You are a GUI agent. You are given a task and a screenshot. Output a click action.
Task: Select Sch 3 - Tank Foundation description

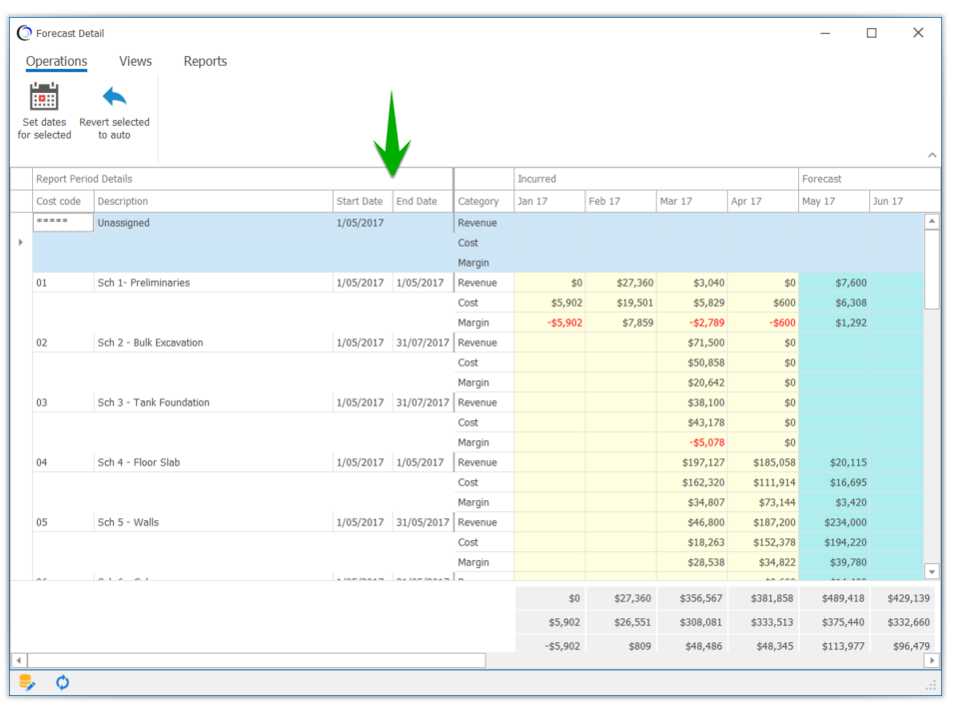(213, 402)
